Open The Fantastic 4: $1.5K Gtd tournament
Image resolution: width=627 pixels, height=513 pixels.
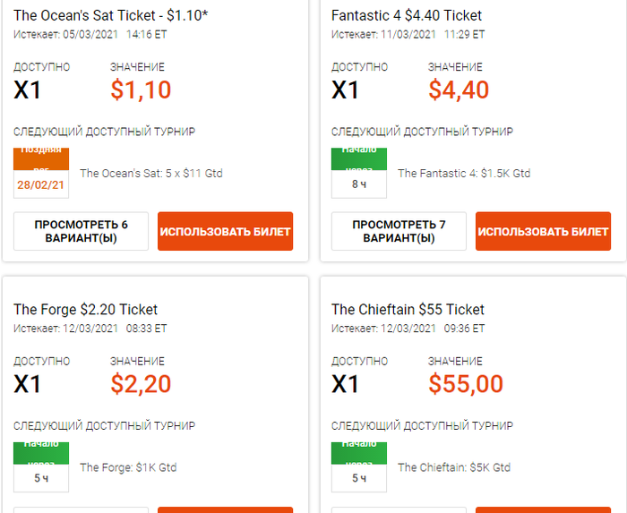click(463, 174)
